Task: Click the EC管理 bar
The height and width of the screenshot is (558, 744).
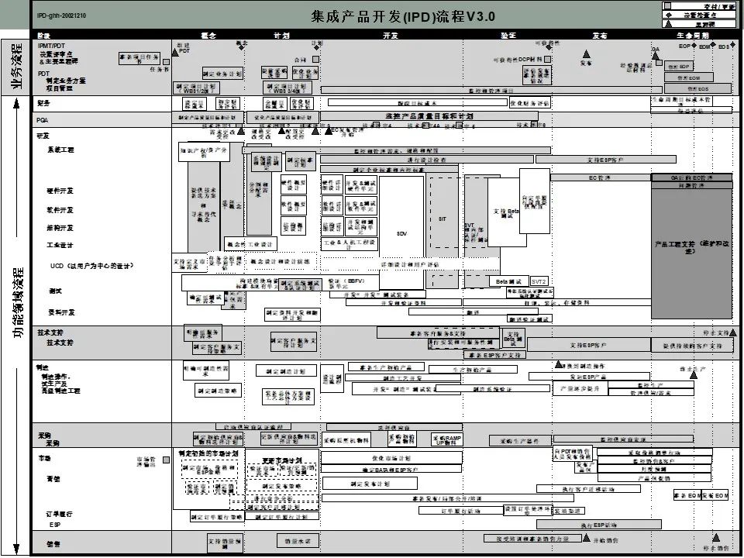Action: point(600,178)
